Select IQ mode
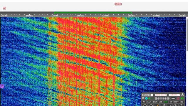Screen dimensions: 188x106 (182, 102)
